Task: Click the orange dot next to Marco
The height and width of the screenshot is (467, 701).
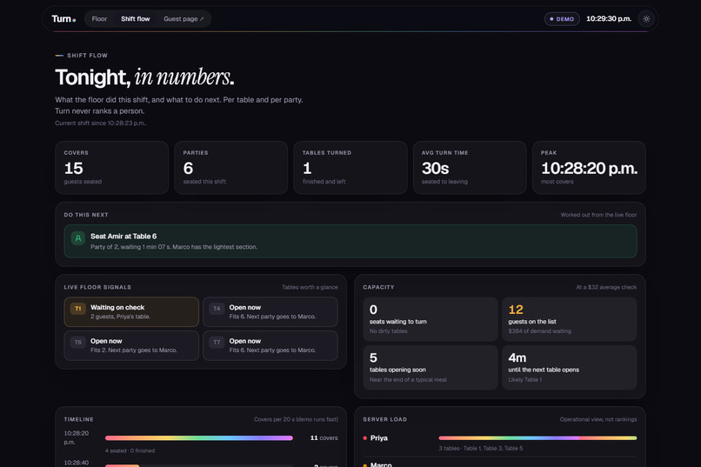Action: tap(364, 465)
